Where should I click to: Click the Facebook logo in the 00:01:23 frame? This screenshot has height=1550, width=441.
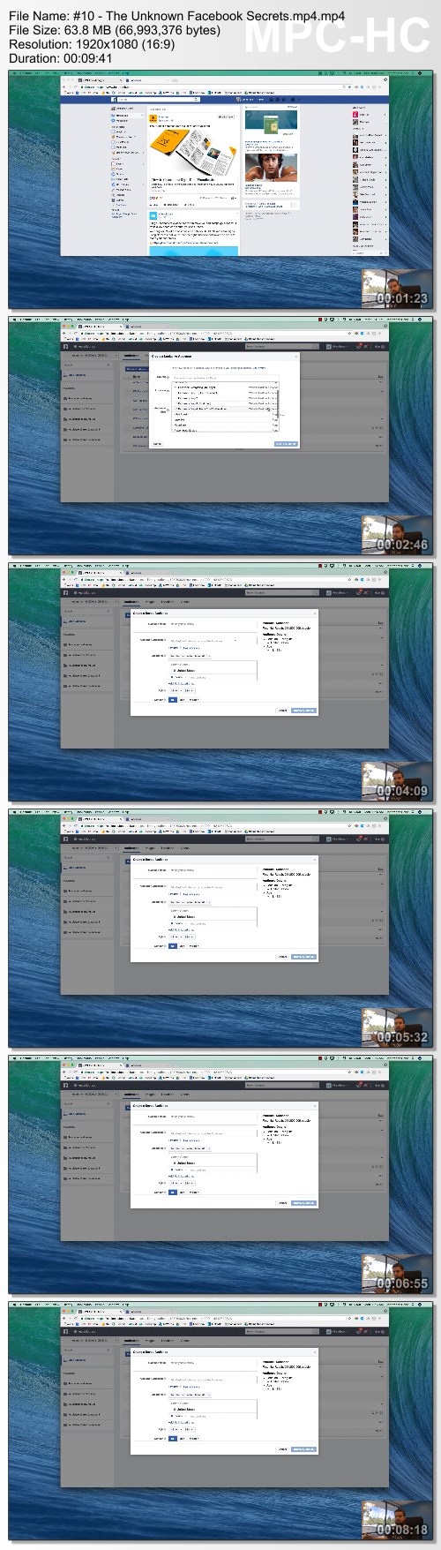pyautogui.click(x=114, y=100)
